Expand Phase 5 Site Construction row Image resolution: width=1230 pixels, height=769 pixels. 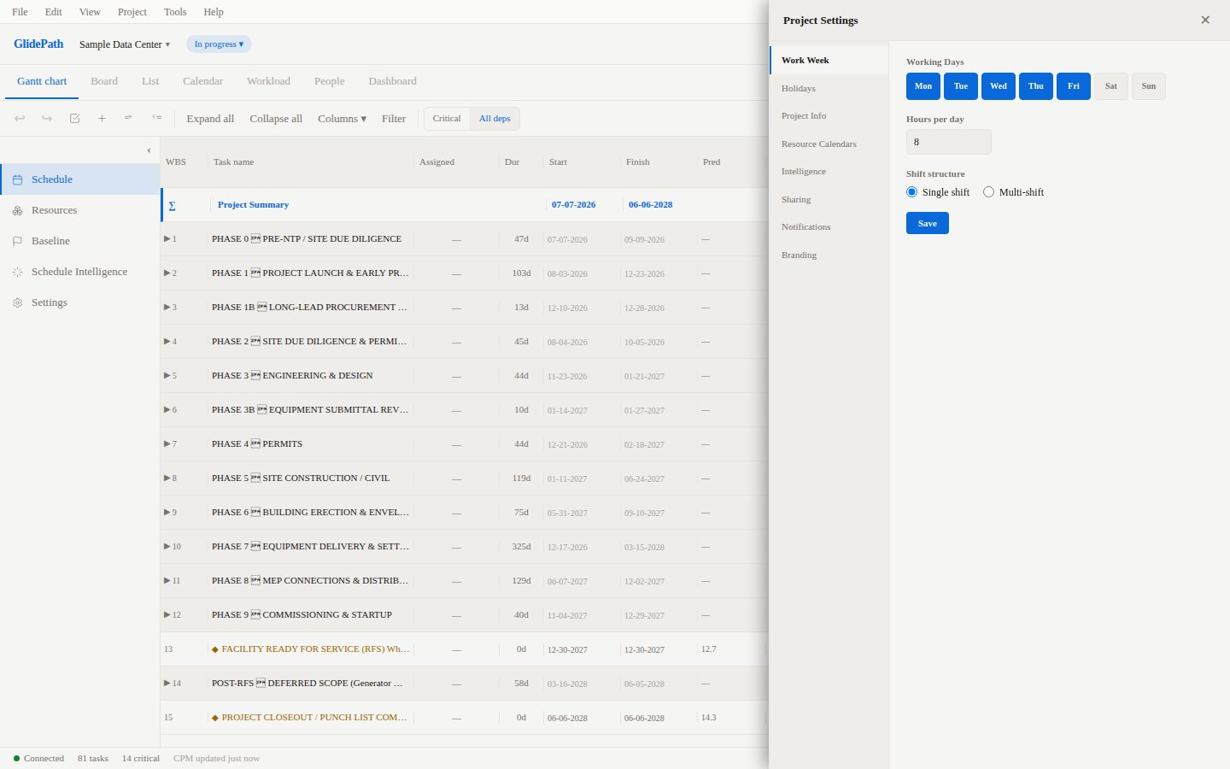tap(167, 478)
